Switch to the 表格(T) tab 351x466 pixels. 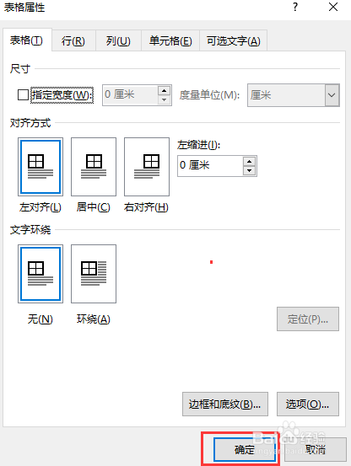pos(27,40)
